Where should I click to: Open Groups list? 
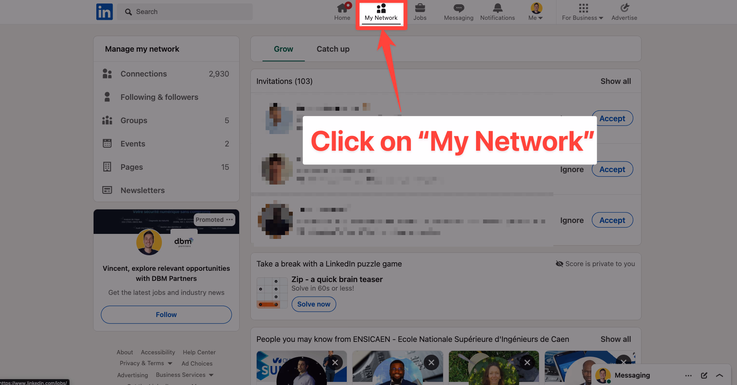click(166, 120)
